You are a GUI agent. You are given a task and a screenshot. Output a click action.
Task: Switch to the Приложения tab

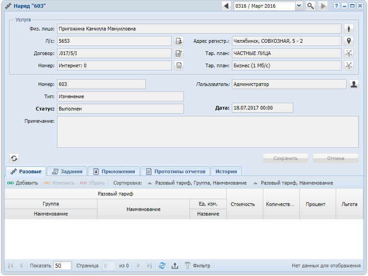coord(114,171)
